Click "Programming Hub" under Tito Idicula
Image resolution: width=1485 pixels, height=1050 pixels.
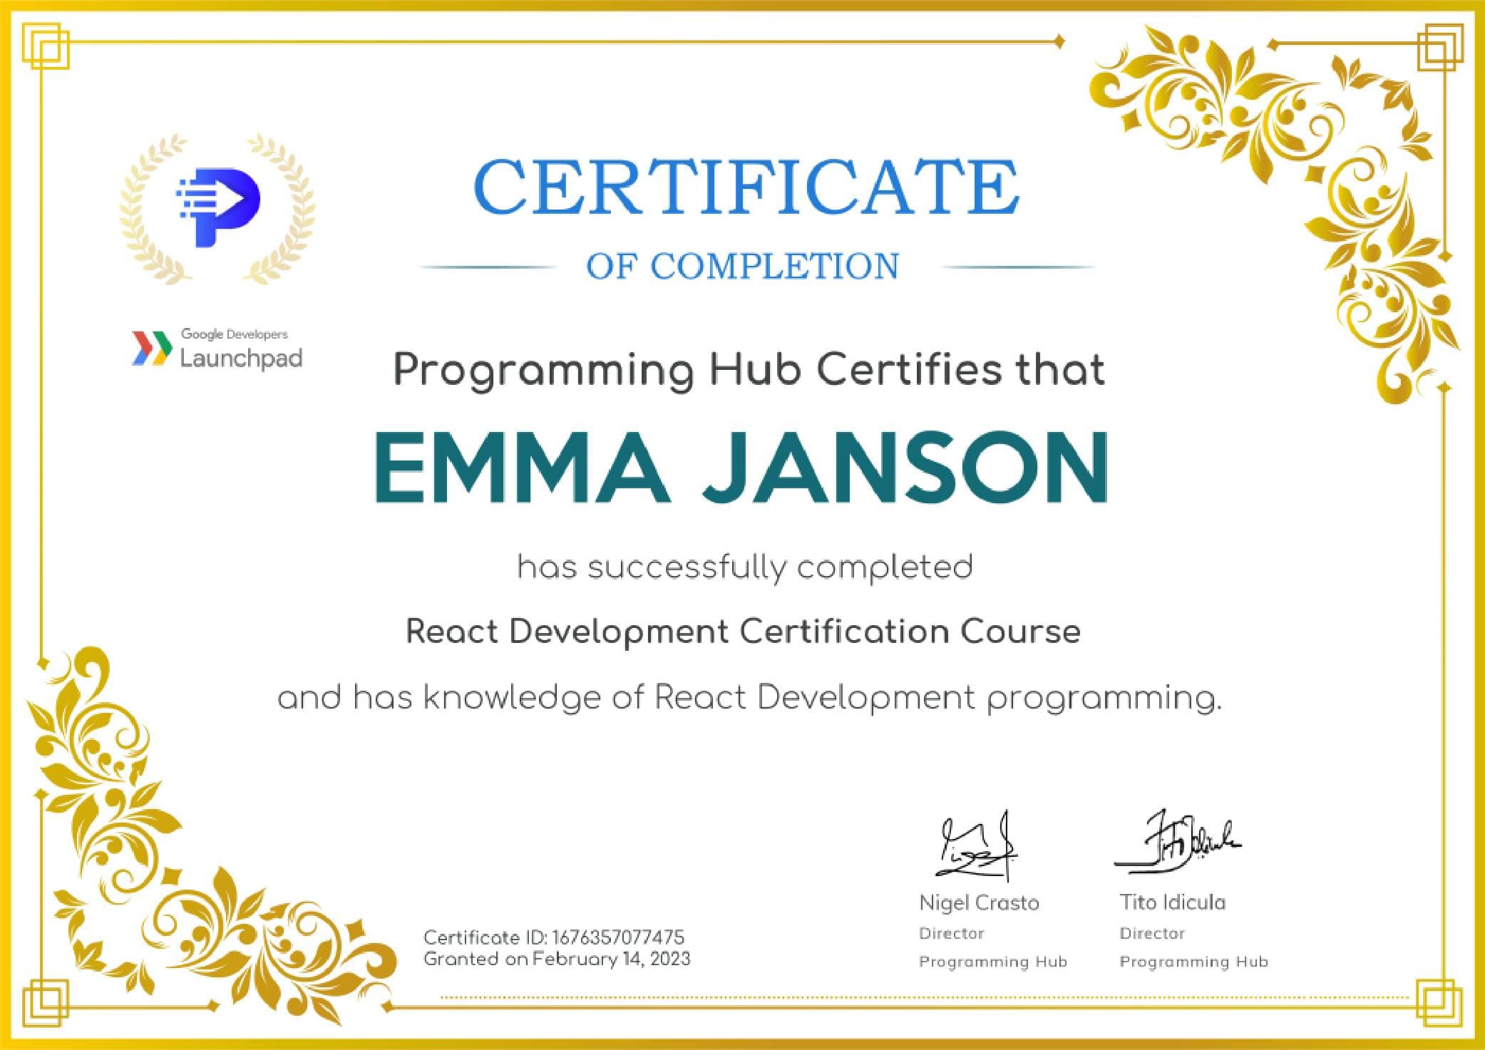pos(1194,962)
